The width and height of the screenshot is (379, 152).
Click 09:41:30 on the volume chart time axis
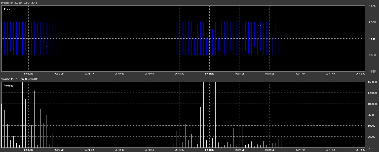270,150
